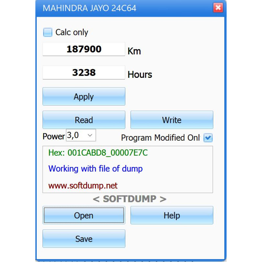This screenshot has height=262, width=262.
Task: Open the Help button
Action: tap(172, 215)
